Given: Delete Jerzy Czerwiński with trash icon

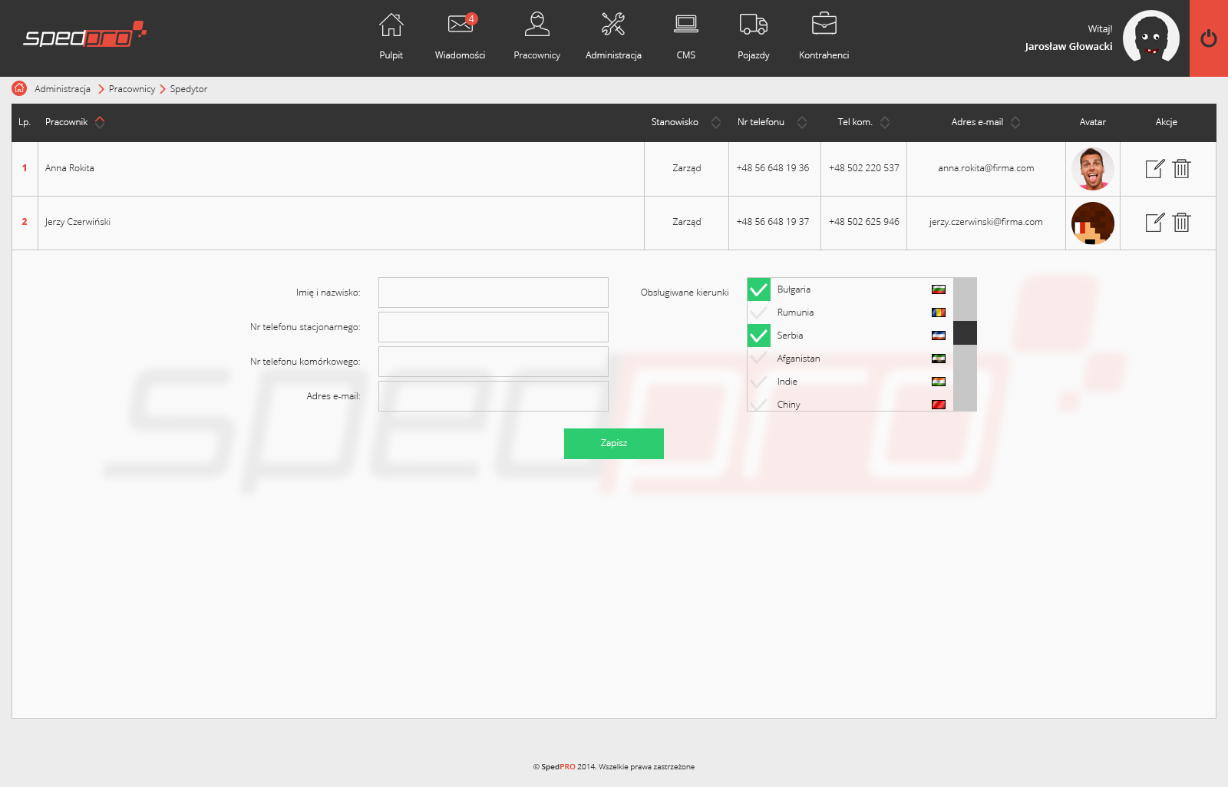Looking at the screenshot, I should (x=1181, y=223).
